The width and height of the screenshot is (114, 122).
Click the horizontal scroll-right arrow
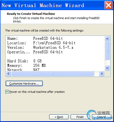click(x=102, y=73)
